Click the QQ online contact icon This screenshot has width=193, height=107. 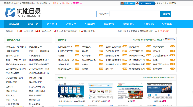[x=170, y=39]
